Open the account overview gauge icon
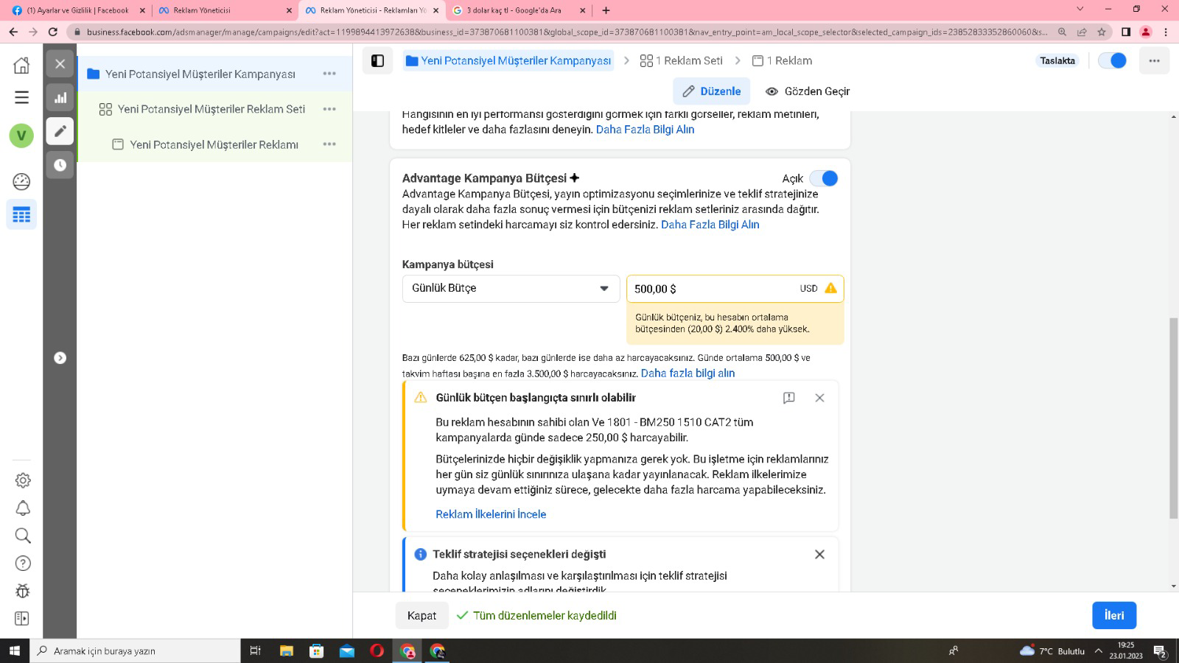 point(21,181)
